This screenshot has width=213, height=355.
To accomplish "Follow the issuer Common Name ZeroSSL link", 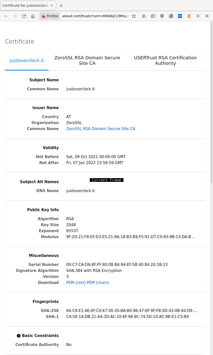I will tap(100, 129).
